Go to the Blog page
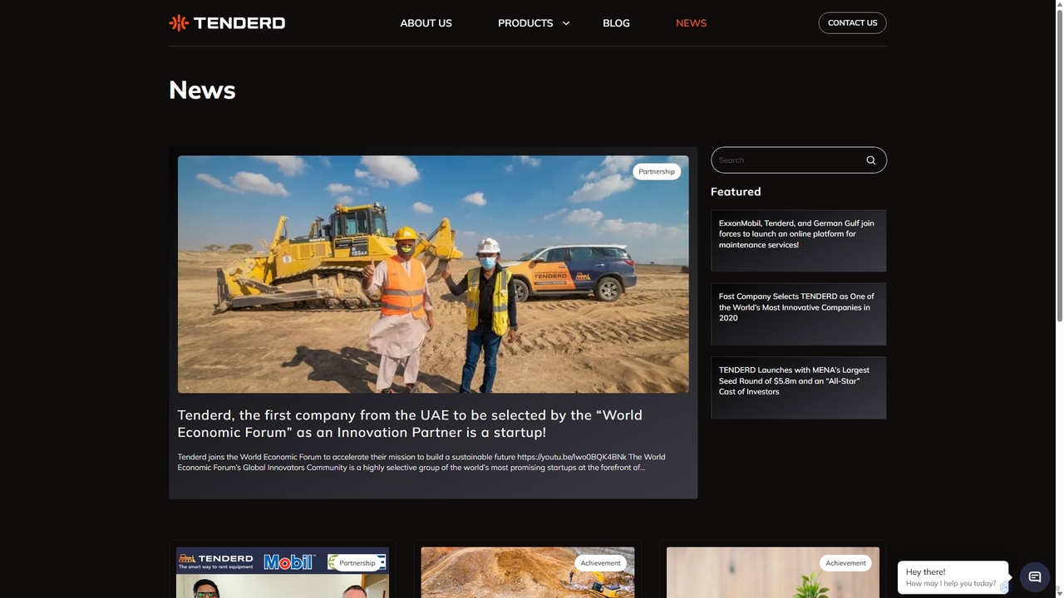 pyautogui.click(x=616, y=23)
